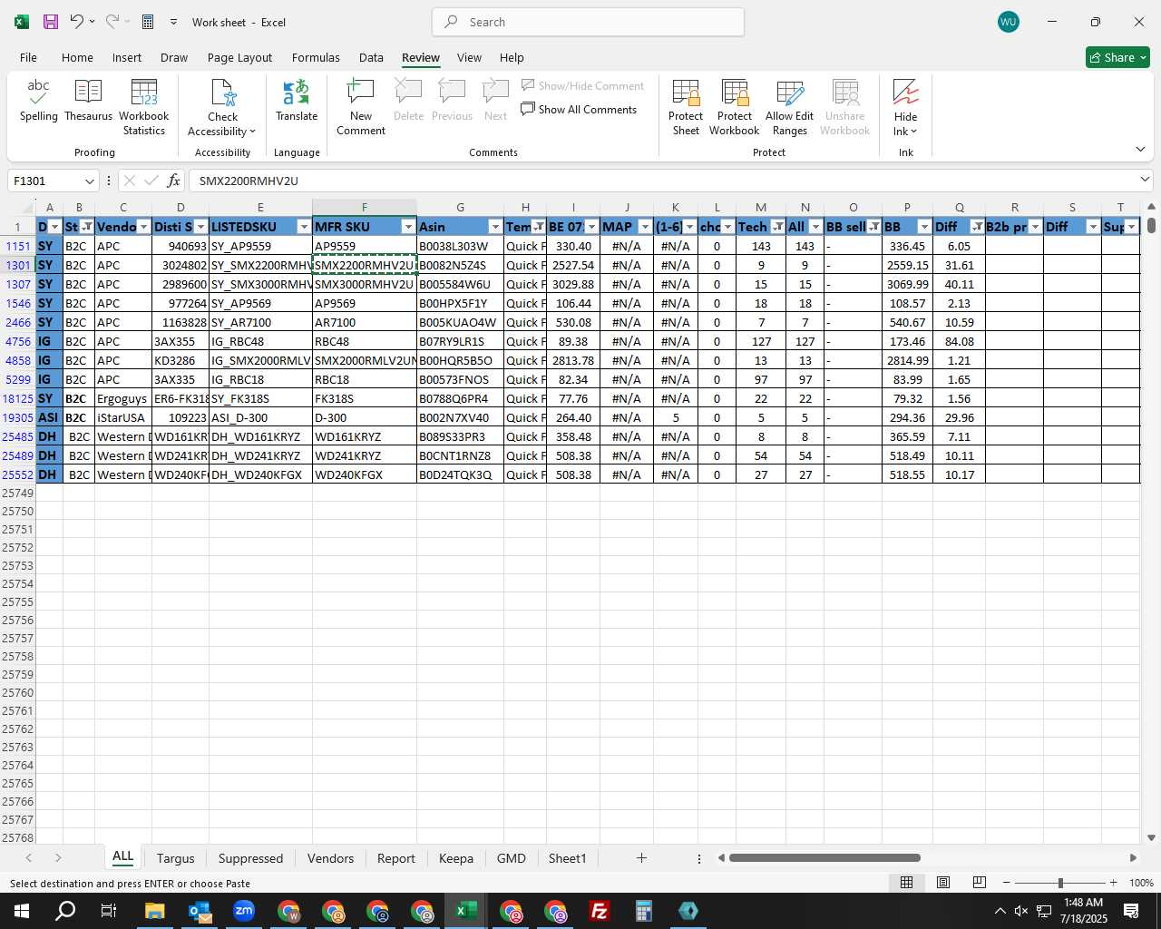
Task: Open the WU account profile
Action: 1008,22
